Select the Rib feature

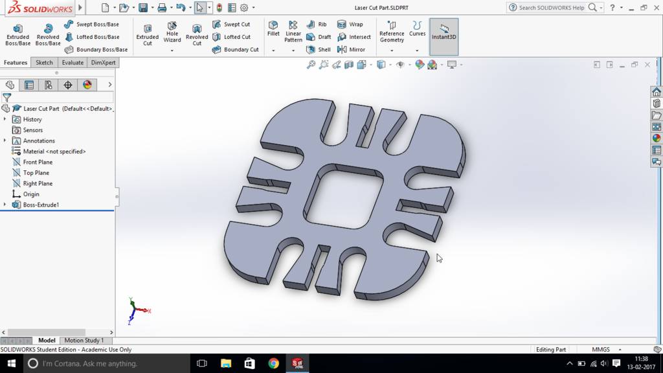[x=316, y=24]
